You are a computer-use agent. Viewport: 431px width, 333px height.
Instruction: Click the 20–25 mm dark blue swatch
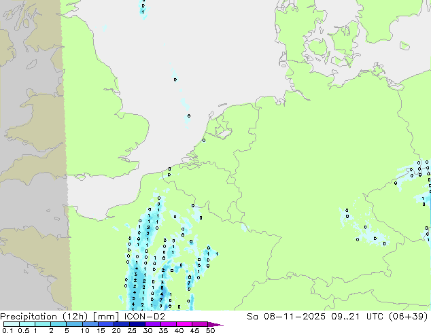click(121, 324)
